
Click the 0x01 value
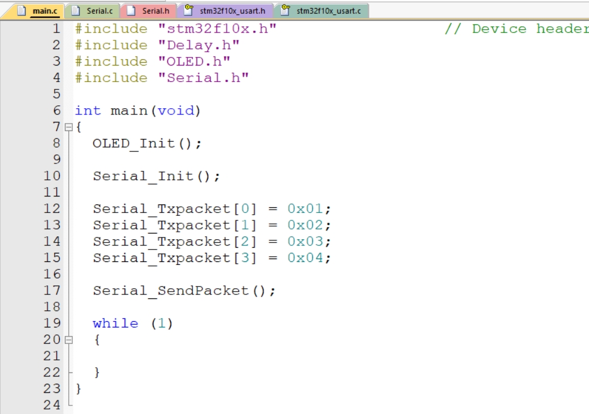pos(305,208)
